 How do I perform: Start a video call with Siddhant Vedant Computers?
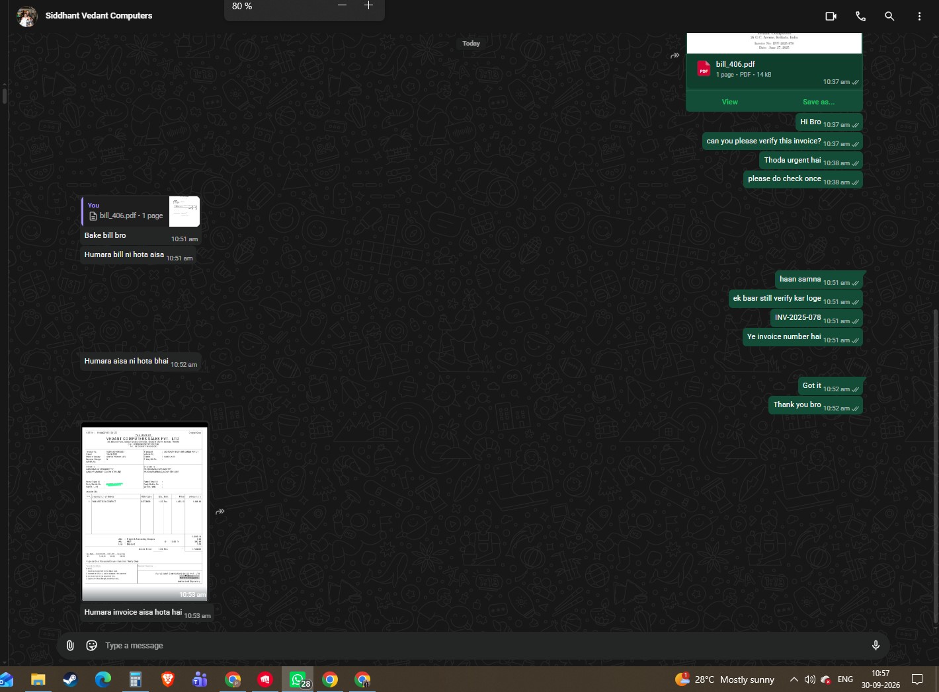(x=831, y=16)
